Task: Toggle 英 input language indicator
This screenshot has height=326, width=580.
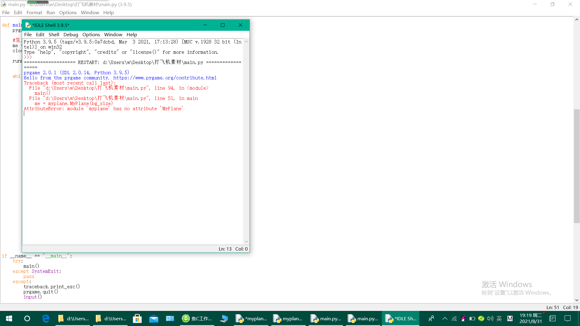Action: coord(499,318)
